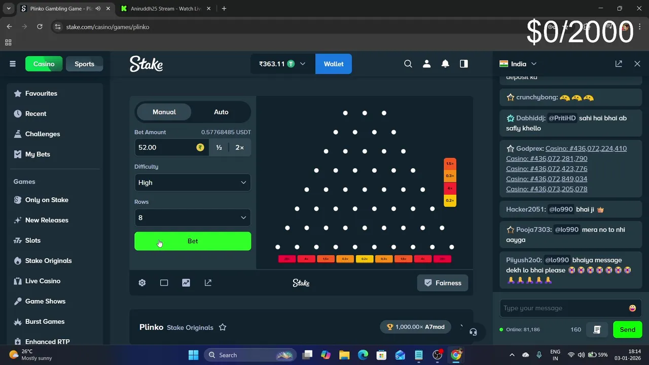
Task: Double the bet with 2× button
Action: click(x=239, y=148)
